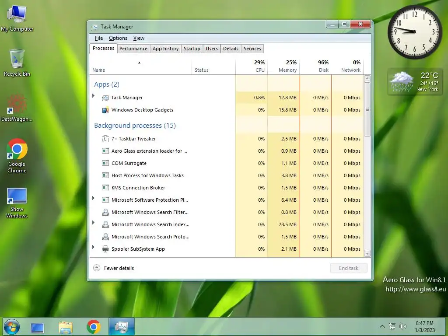Click the Microsoft Software Protection Platform icon

pyautogui.click(x=105, y=200)
